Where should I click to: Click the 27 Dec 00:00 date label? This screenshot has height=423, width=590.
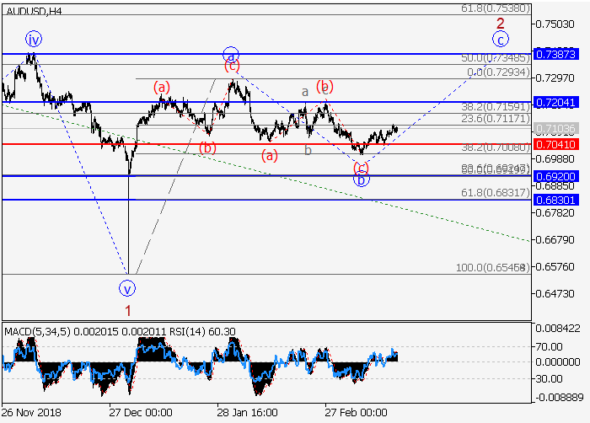[139, 413]
